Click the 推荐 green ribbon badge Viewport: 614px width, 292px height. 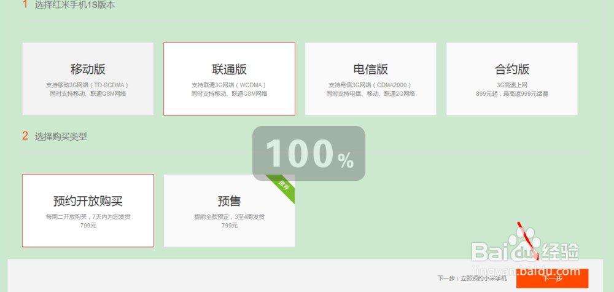282,188
